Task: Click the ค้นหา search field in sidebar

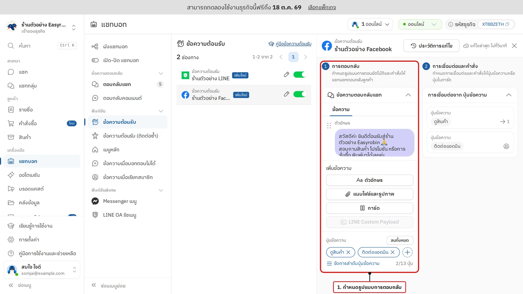Action: (42, 46)
